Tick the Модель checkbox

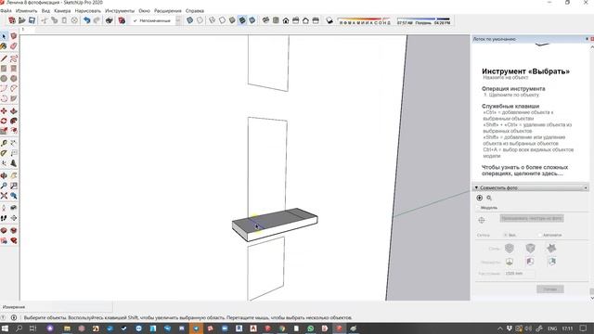(478, 208)
